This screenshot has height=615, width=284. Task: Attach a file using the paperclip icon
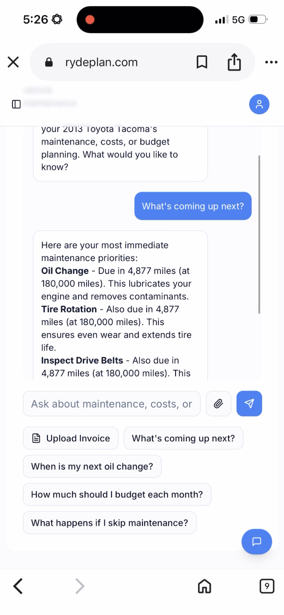pyautogui.click(x=218, y=403)
